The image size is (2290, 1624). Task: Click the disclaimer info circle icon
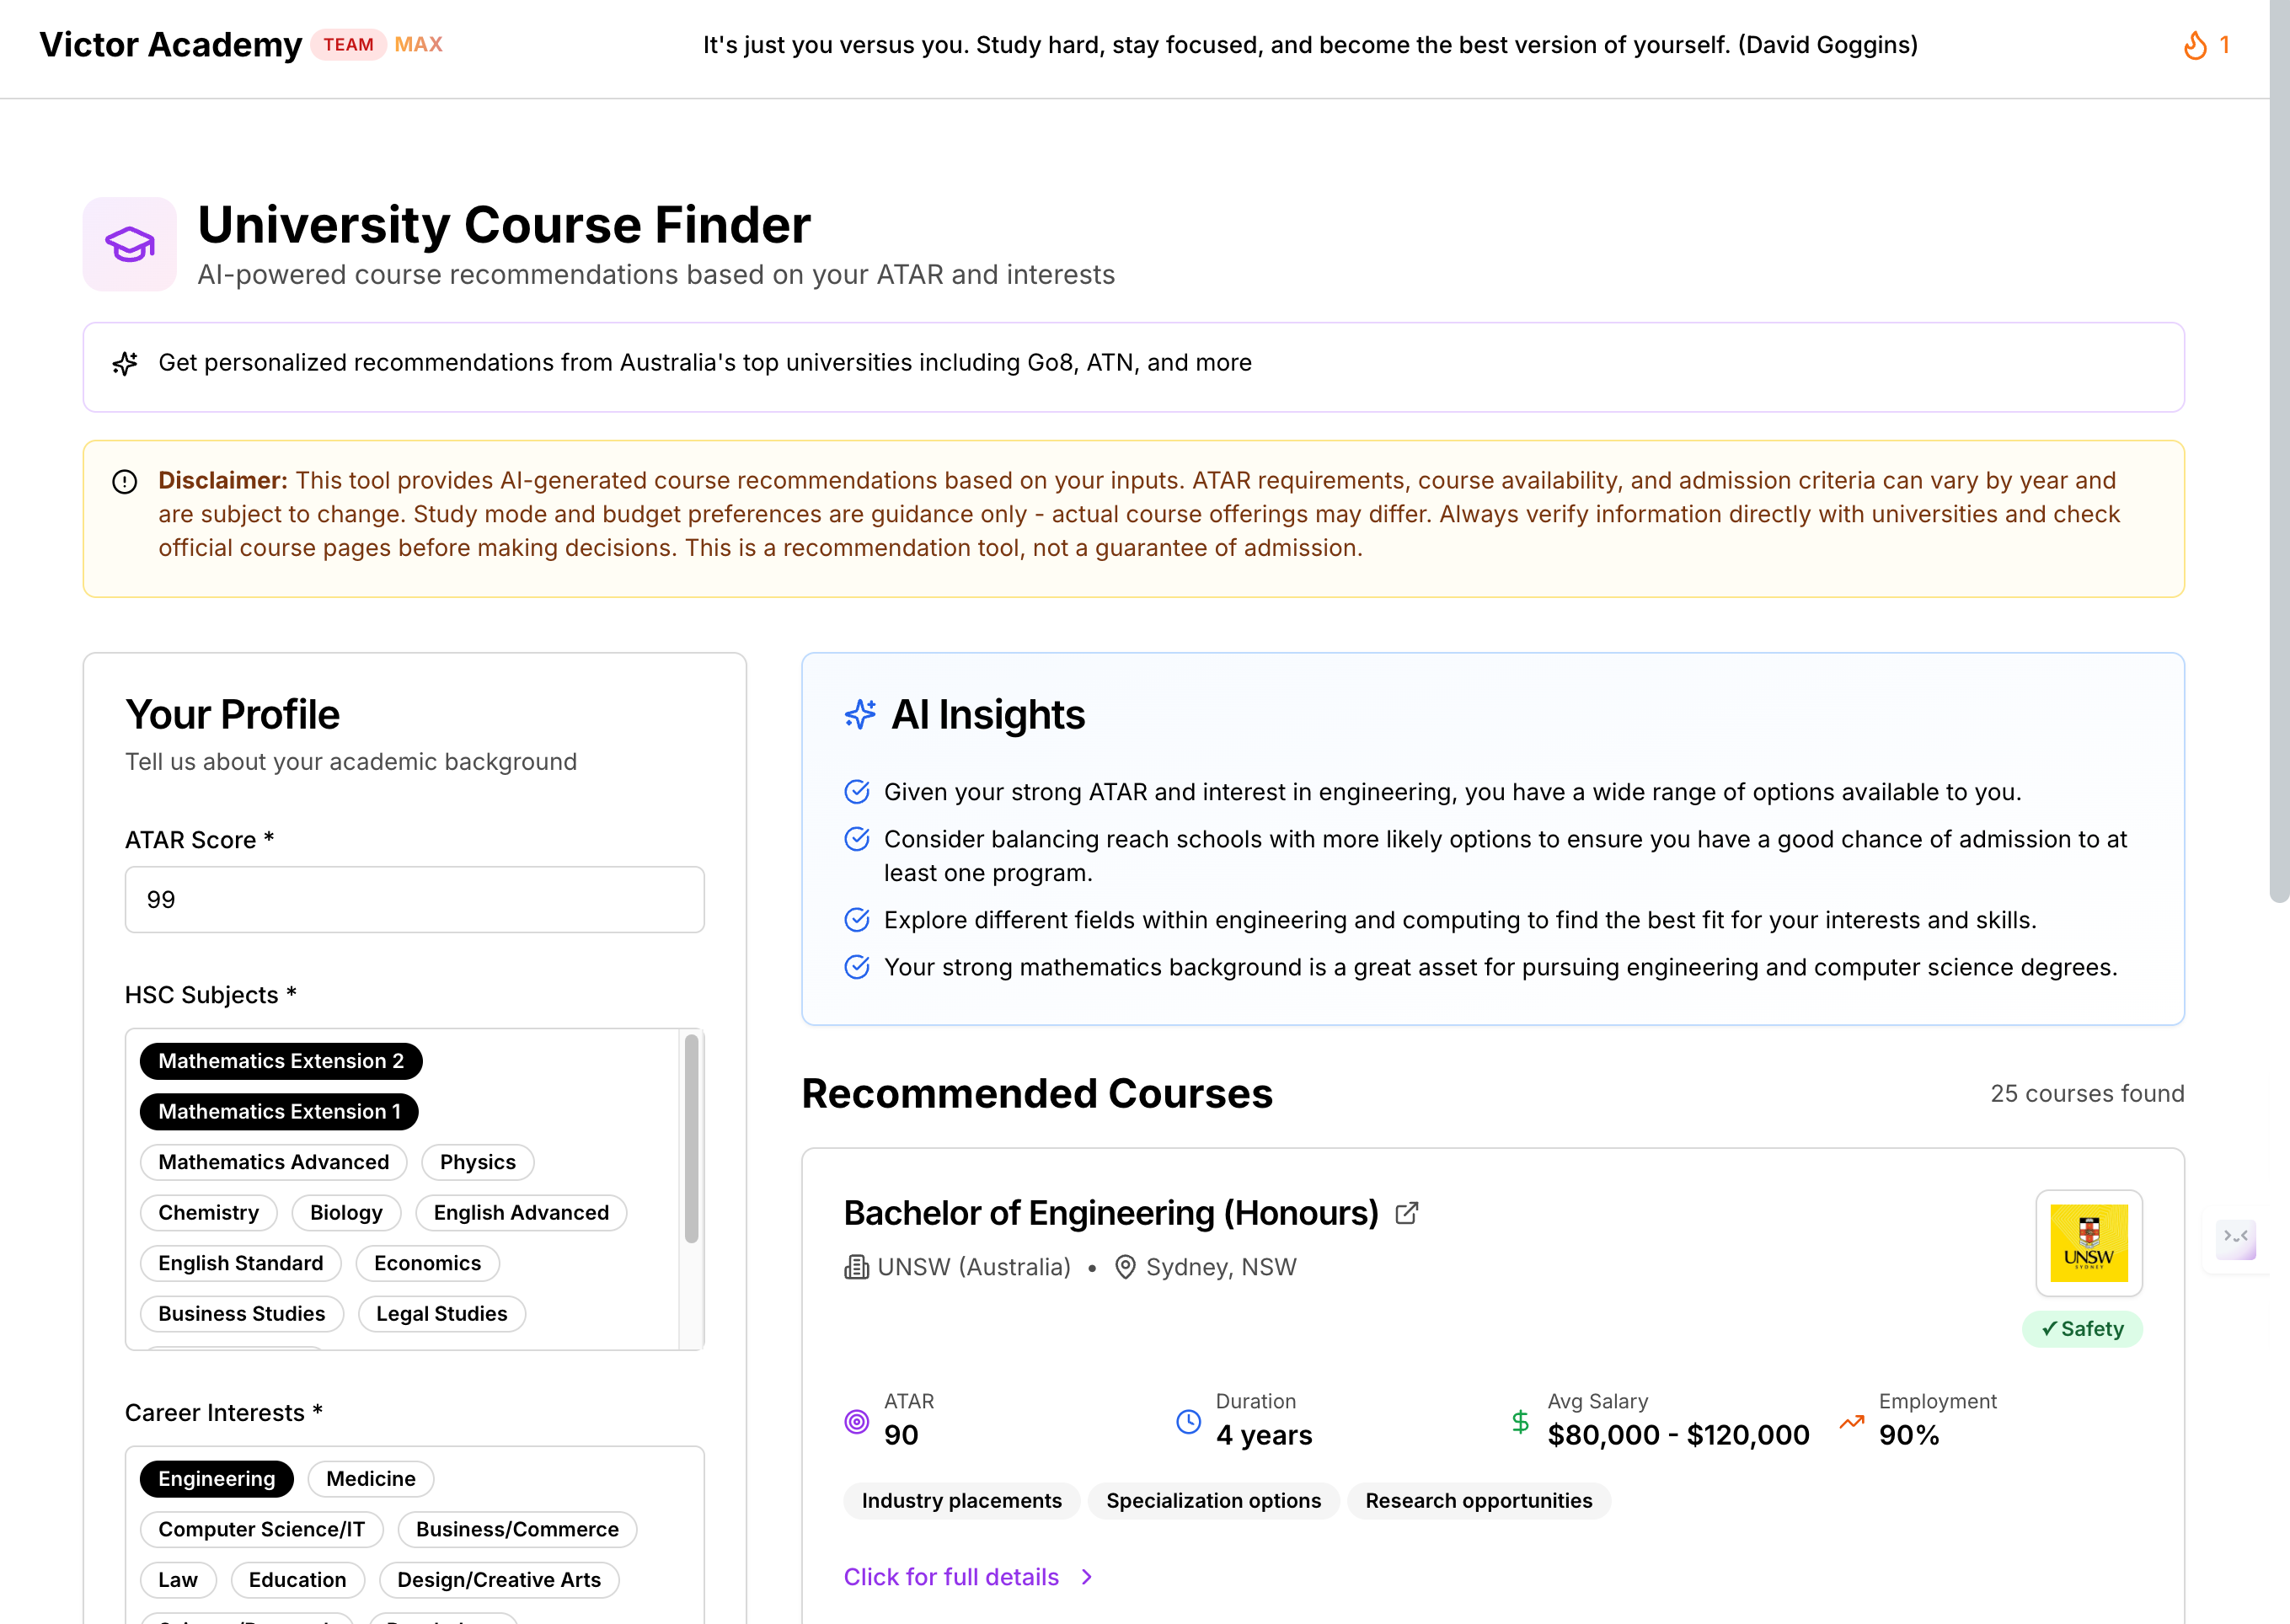(125, 482)
